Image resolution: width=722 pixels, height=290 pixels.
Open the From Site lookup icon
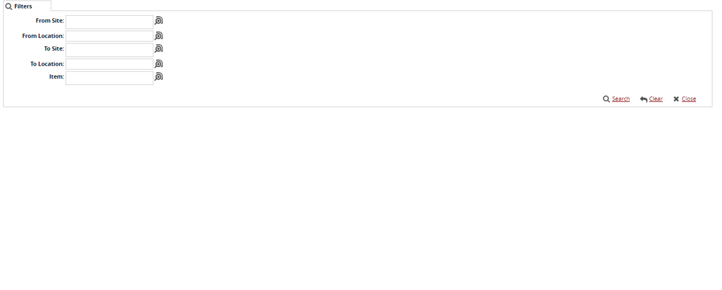158,21
